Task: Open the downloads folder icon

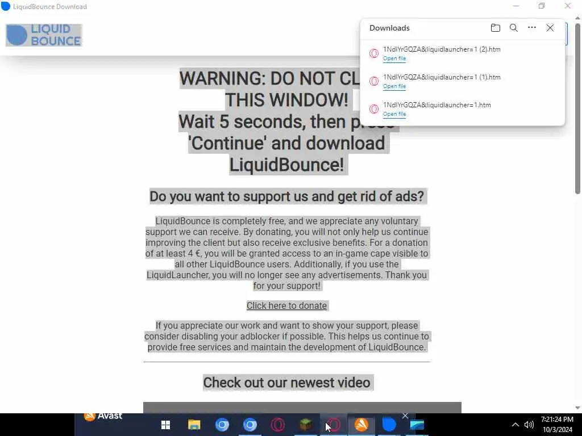Action: pyautogui.click(x=495, y=28)
